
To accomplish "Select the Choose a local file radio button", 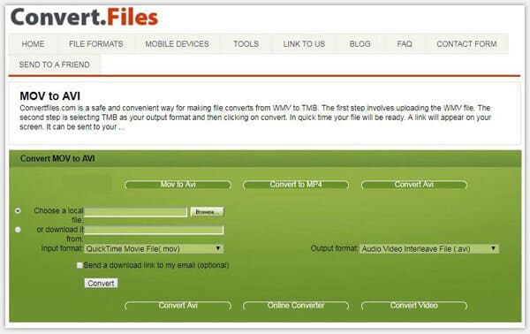I will point(18,210).
